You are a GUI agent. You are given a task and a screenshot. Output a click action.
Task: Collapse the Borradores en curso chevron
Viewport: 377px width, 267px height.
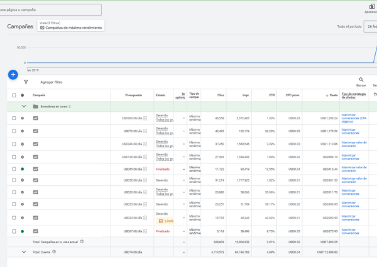coord(24,106)
